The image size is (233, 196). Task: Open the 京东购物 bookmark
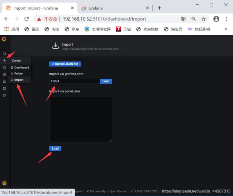click(x=147, y=29)
